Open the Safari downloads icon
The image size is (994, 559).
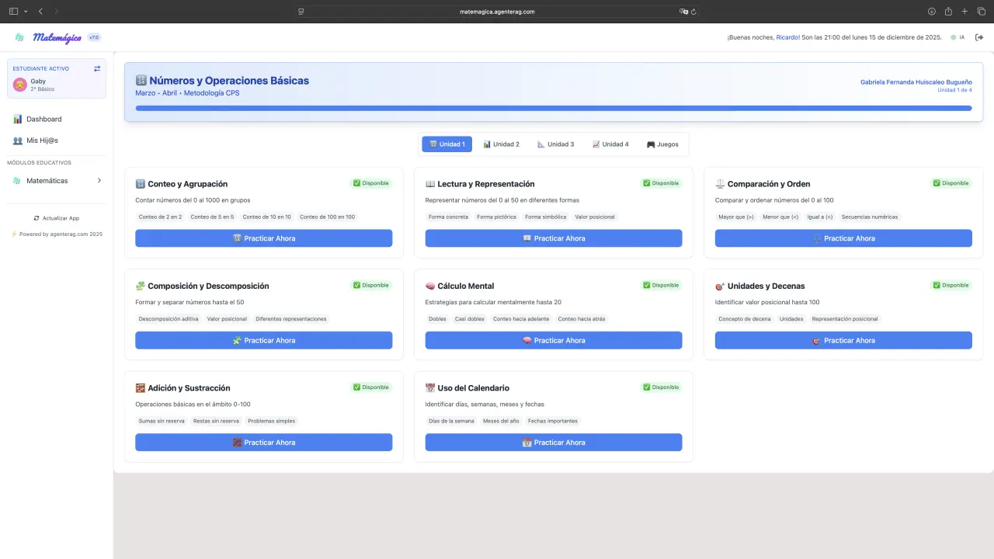coord(932,12)
